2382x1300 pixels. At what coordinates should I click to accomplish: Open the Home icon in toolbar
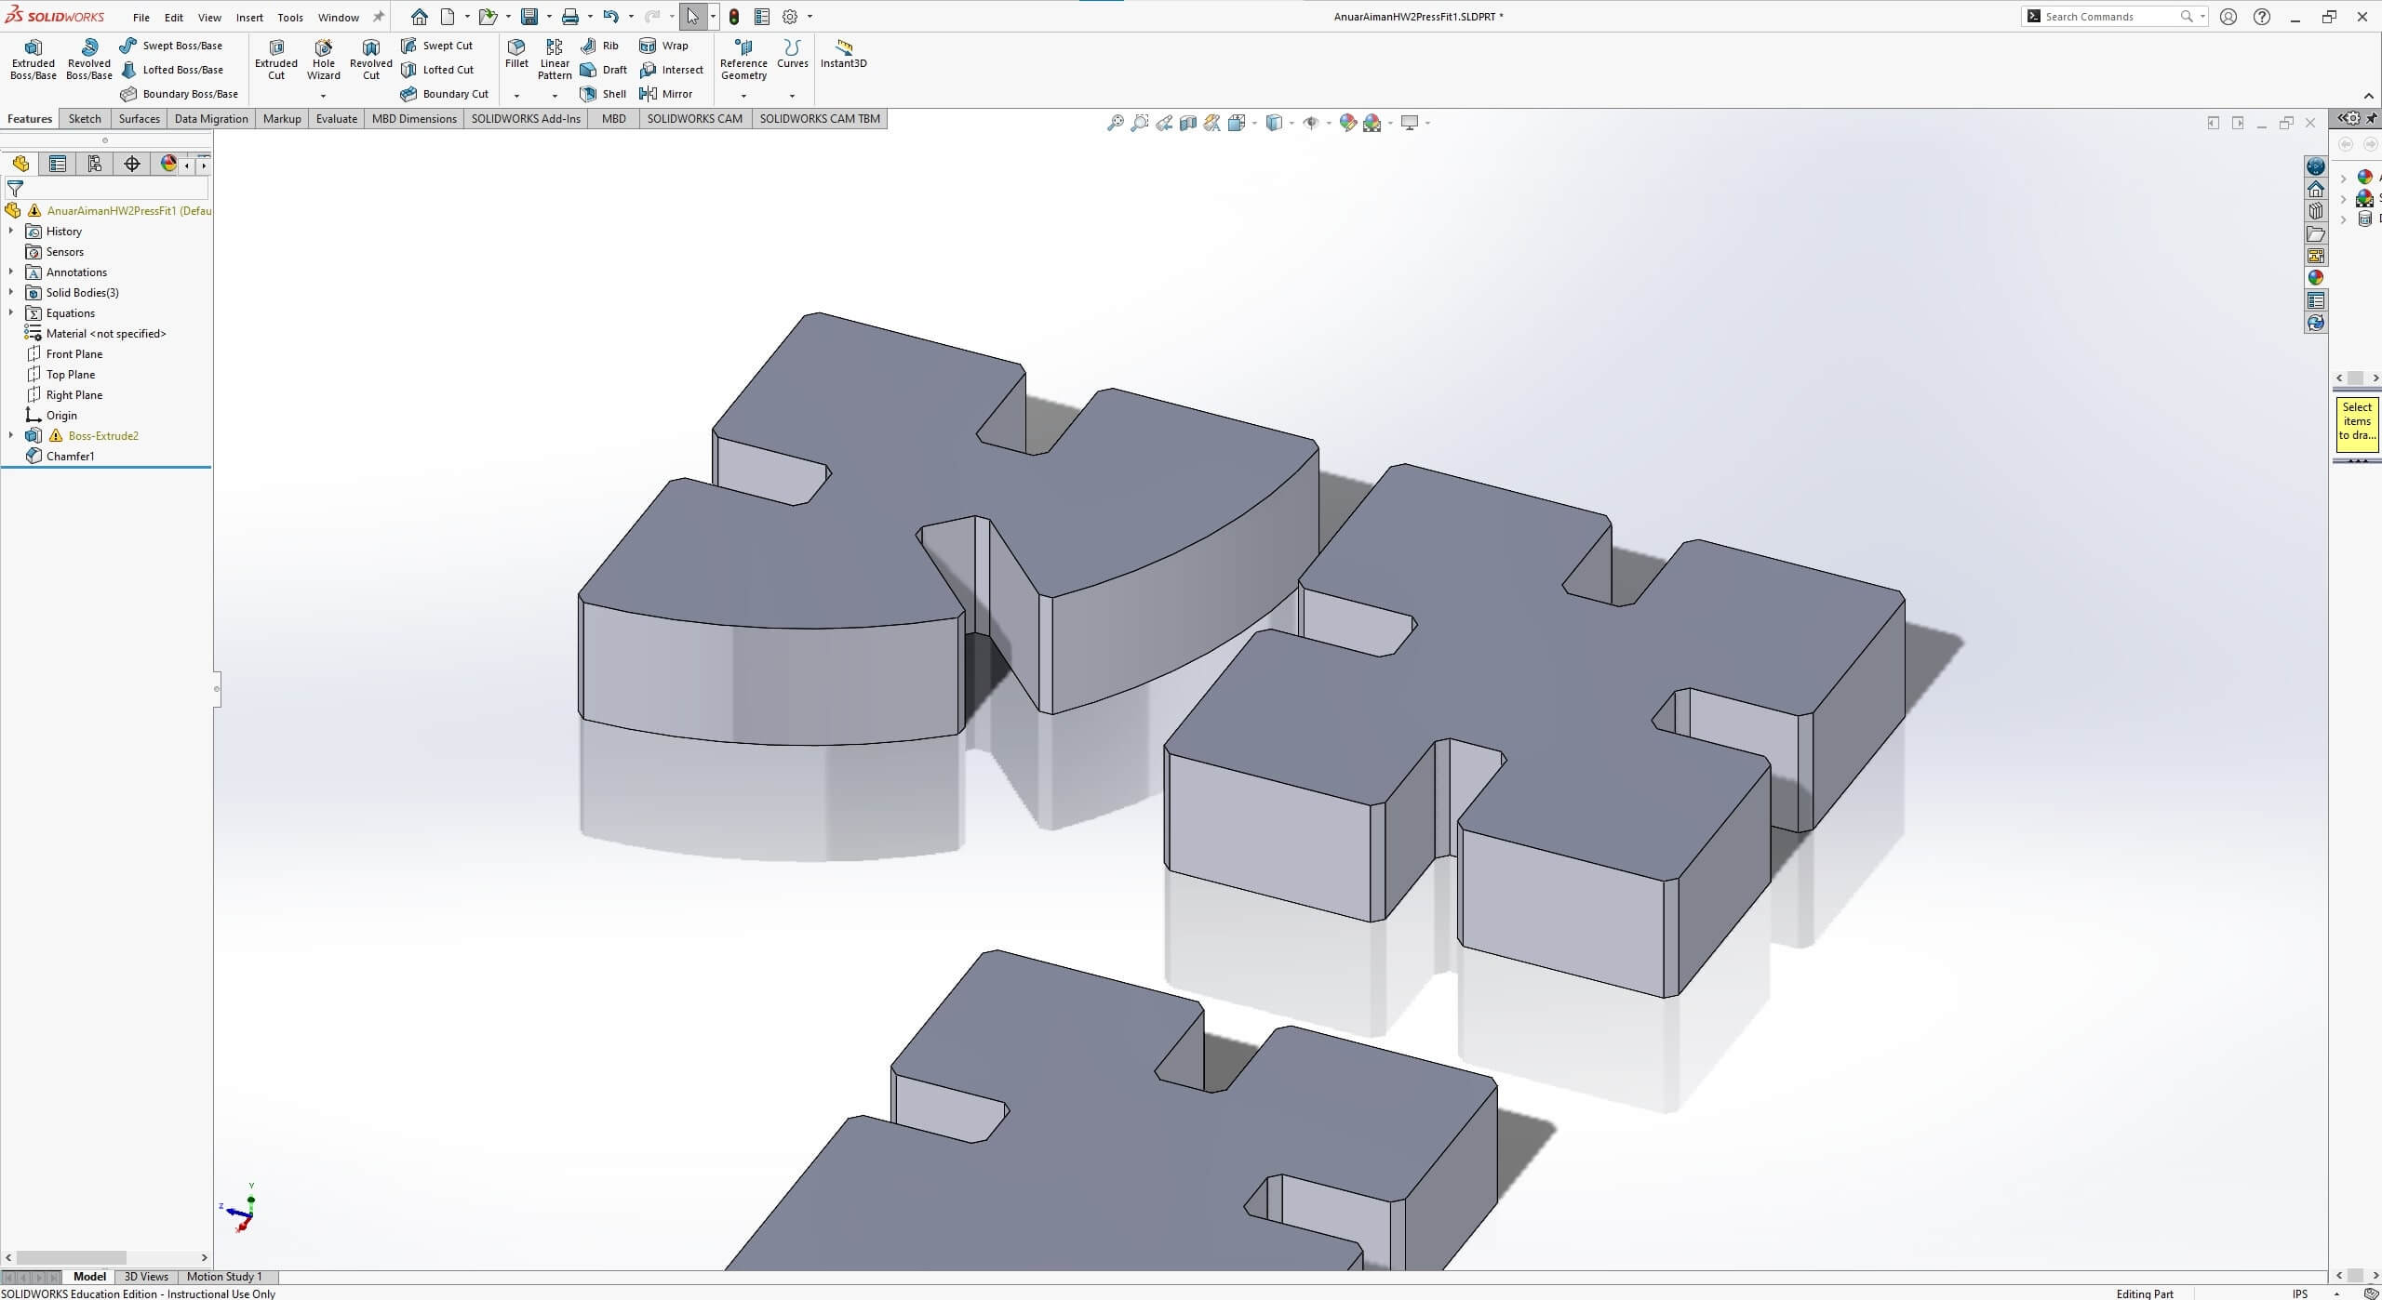click(420, 17)
